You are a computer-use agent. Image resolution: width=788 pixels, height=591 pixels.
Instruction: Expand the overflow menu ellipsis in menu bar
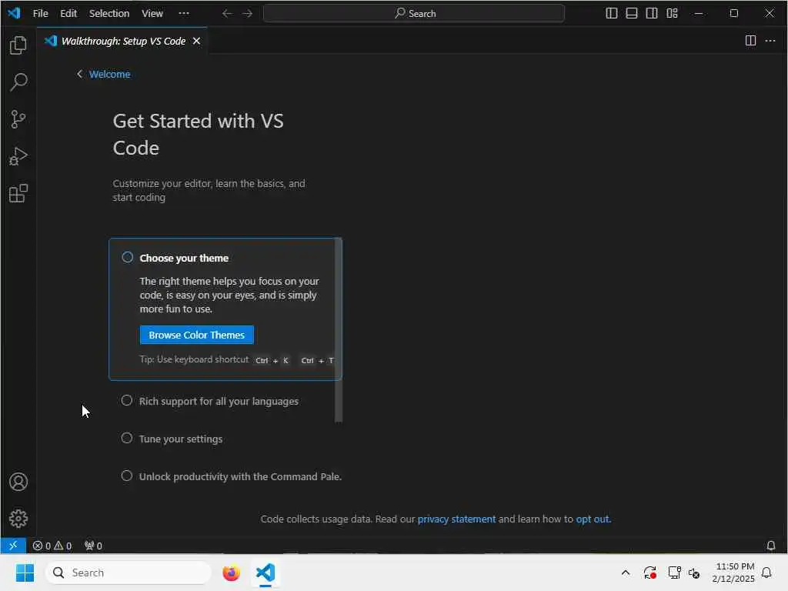click(184, 14)
